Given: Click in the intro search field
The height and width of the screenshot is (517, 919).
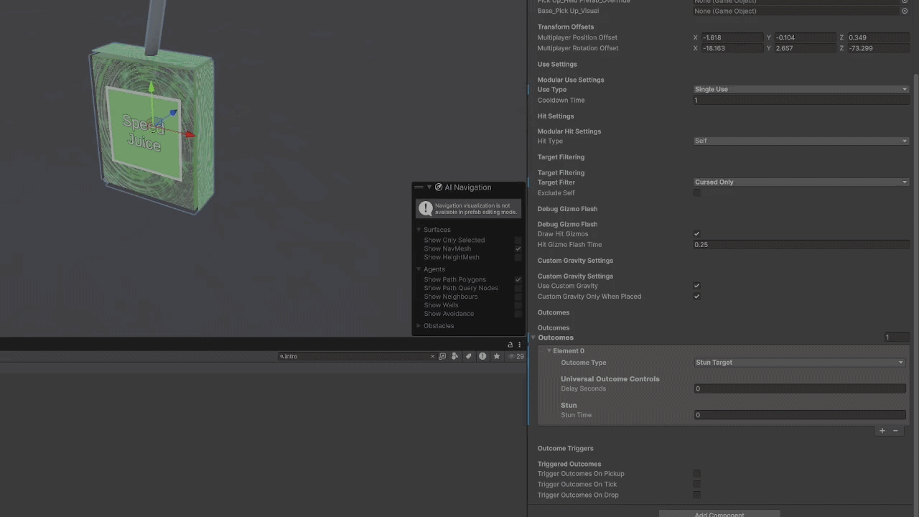Looking at the screenshot, I should (x=357, y=356).
